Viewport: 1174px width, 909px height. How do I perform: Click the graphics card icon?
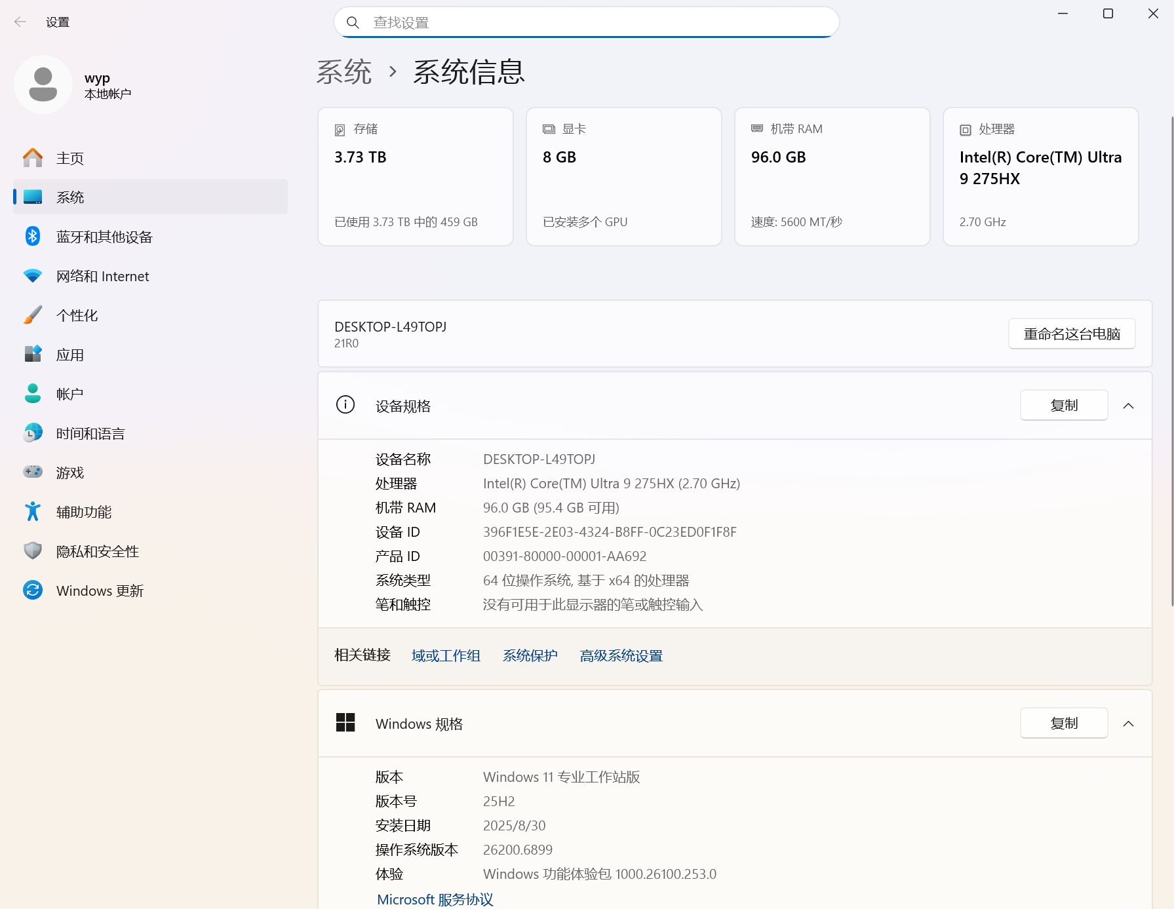pos(549,129)
